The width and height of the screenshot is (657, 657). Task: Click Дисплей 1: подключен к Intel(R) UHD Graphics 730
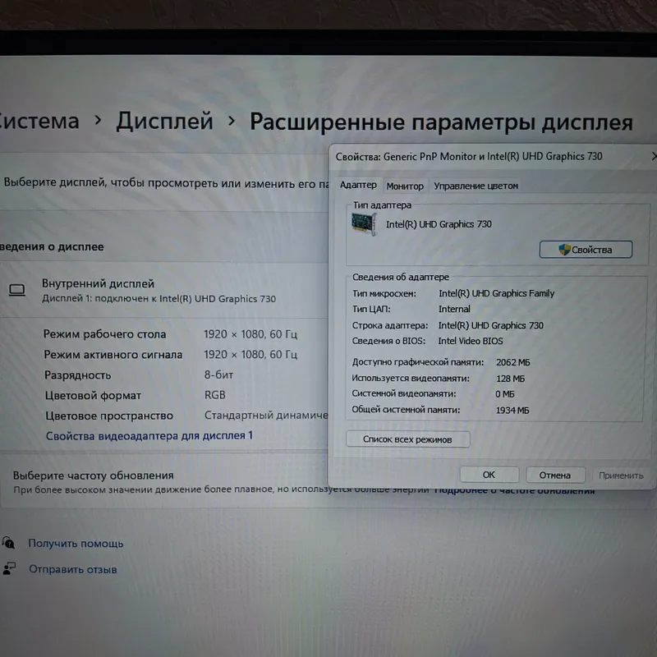click(x=159, y=299)
